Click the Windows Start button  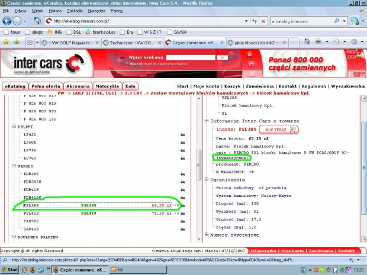pos(10,270)
